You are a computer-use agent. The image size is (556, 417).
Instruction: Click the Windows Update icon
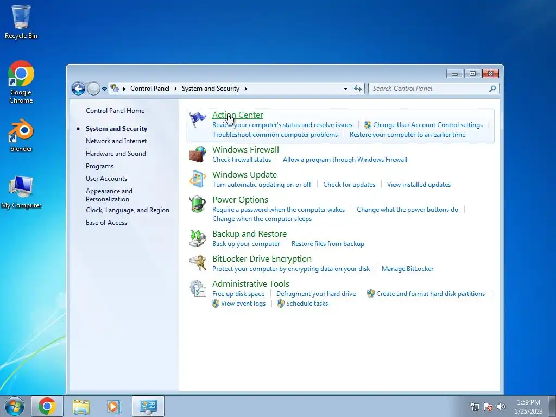click(198, 179)
